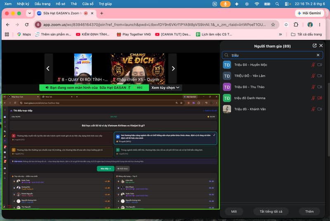Go back in Chrome
Image resolution: width=330 pixels, height=221 pixels.
[x=8, y=25]
